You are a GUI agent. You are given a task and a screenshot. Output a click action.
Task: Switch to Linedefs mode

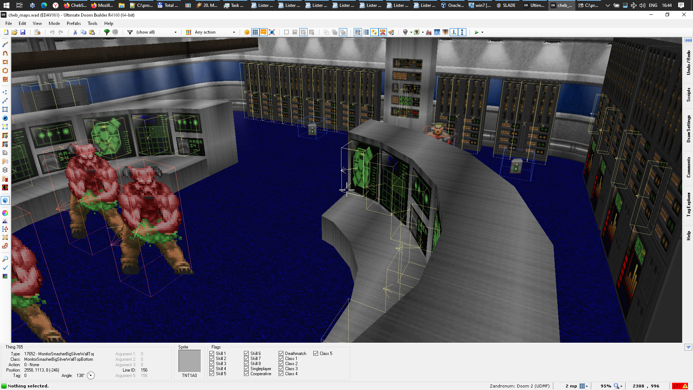[5, 101]
